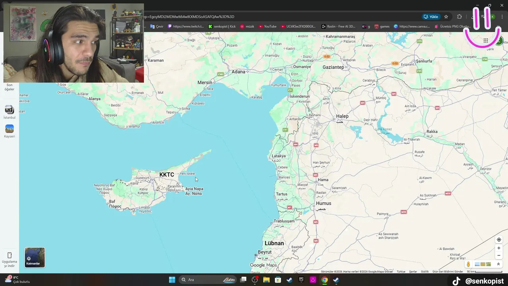Open the UCtIKSw2FXD00GX bookmark

point(298,27)
